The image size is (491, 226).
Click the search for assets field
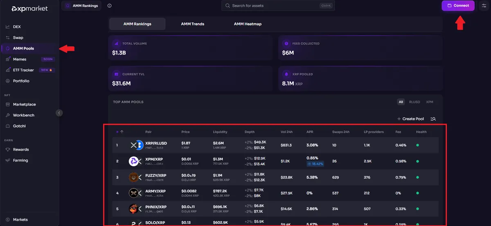coord(278,6)
